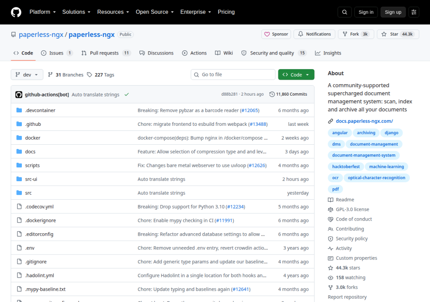This screenshot has width=430, height=302.
Task: Open the 31 Branches link
Action: tap(66, 75)
